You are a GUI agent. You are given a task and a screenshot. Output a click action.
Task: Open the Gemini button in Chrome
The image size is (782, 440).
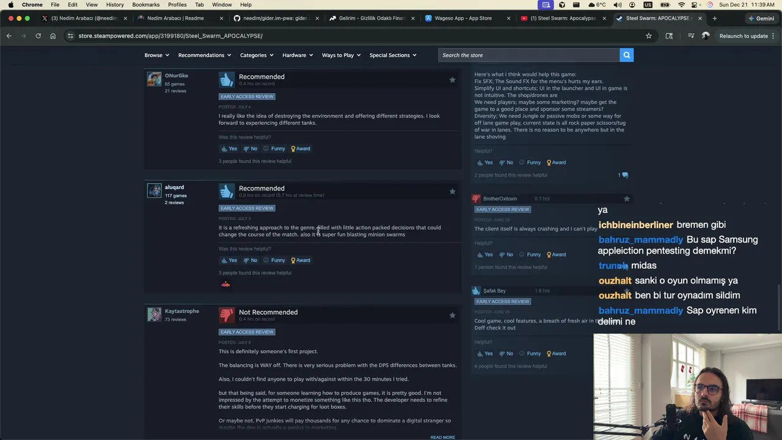click(760, 18)
